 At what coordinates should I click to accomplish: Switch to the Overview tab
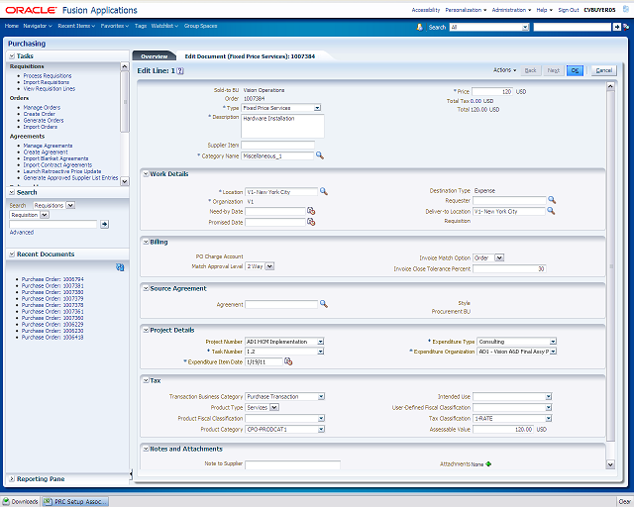[x=155, y=56]
